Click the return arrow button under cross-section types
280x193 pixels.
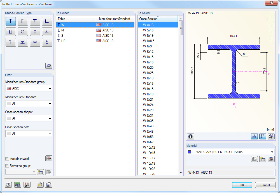click(x=49, y=66)
